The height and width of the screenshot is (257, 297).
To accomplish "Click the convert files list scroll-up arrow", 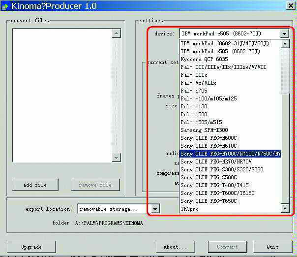I will [x=116, y=33].
